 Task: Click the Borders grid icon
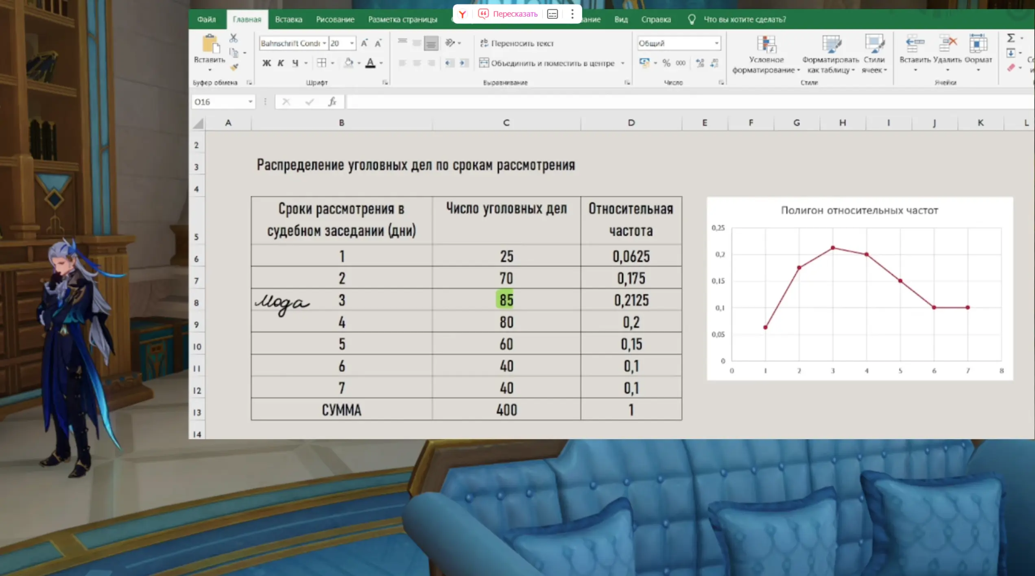(321, 63)
